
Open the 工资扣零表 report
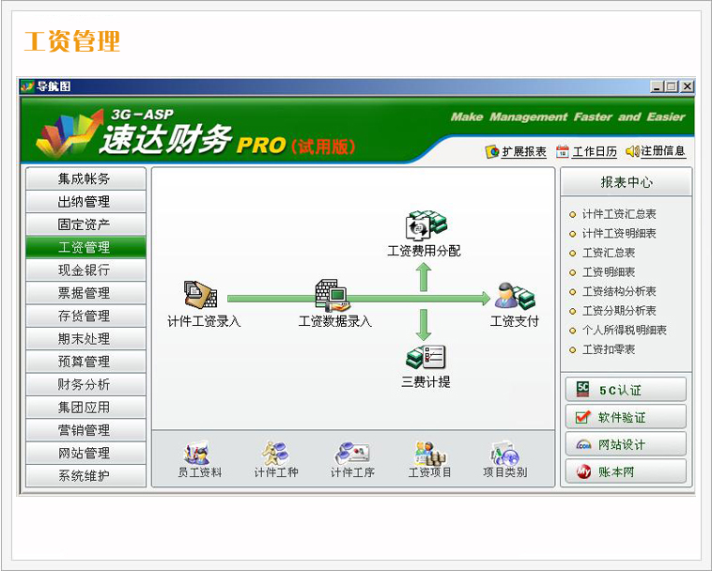(x=609, y=349)
